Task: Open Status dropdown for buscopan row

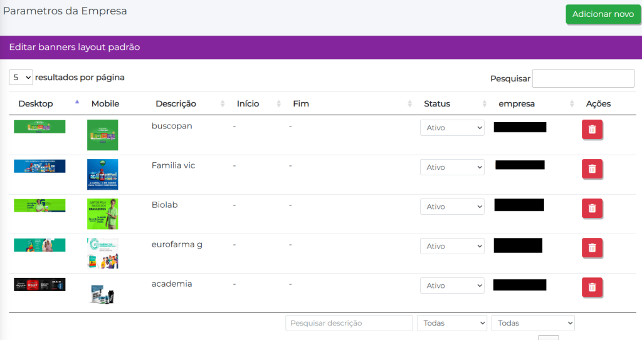Action: click(x=452, y=128)
